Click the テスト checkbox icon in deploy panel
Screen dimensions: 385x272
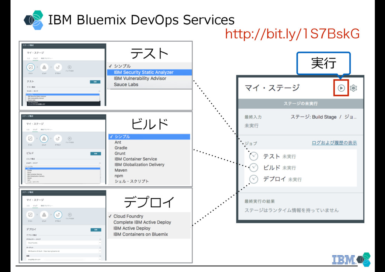point(30,215)
